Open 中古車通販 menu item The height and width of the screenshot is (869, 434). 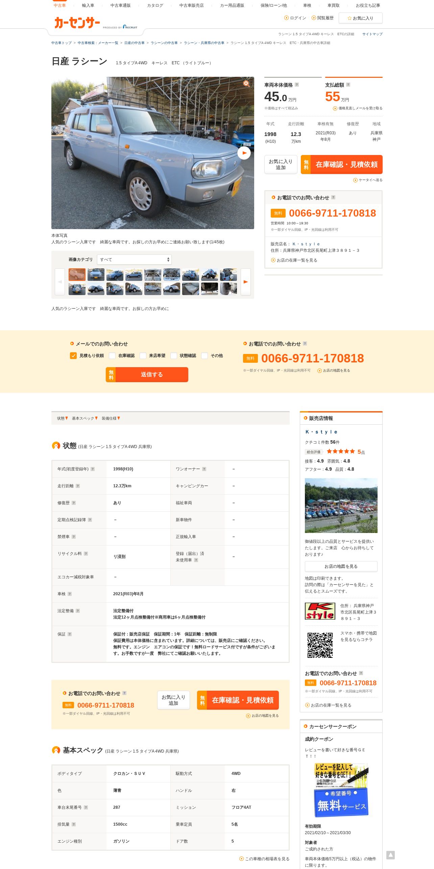tap(120, 5)
